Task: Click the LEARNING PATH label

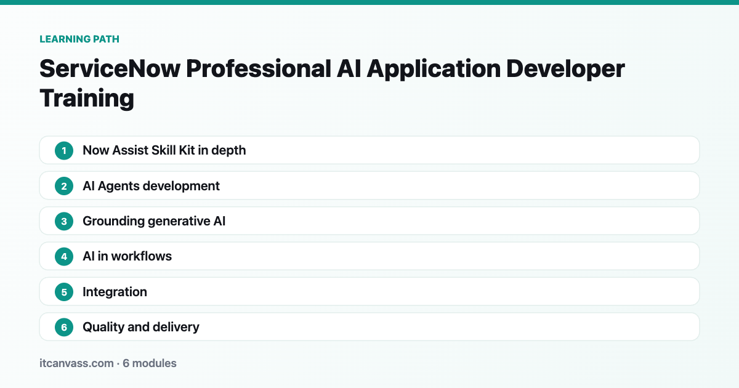Action: pos(79,39)
